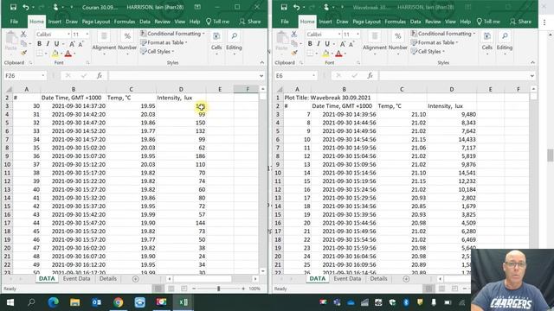554x311 pixels.
Task: Click Insert Function fx in left window
Action: (100, 75)
